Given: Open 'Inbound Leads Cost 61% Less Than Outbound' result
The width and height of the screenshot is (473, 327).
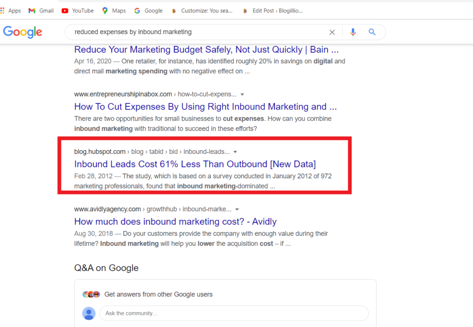Looking at the screenshot, I should click(195, 164).
